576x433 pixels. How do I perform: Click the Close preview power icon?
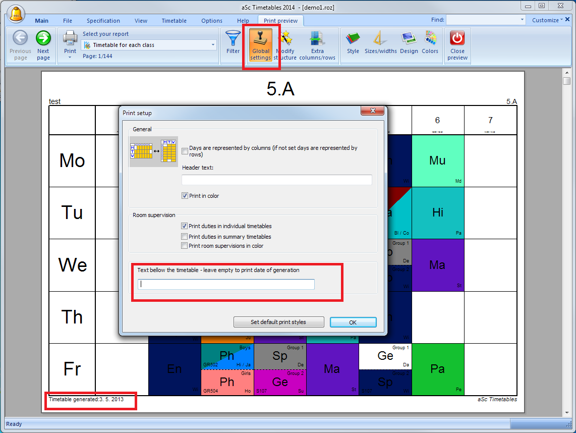pyautogui.click(x=457, y=39)
